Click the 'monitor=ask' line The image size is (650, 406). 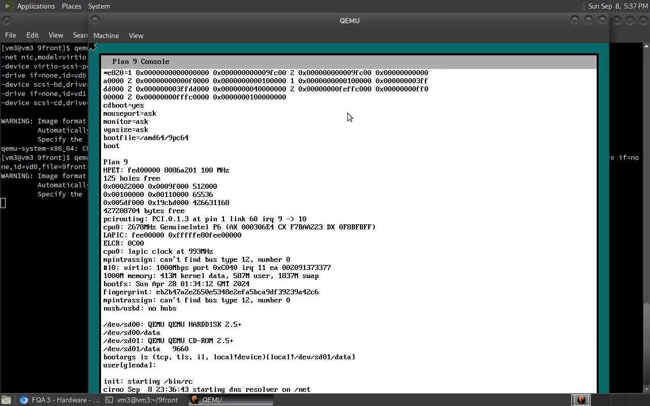(x=125, y=121)
